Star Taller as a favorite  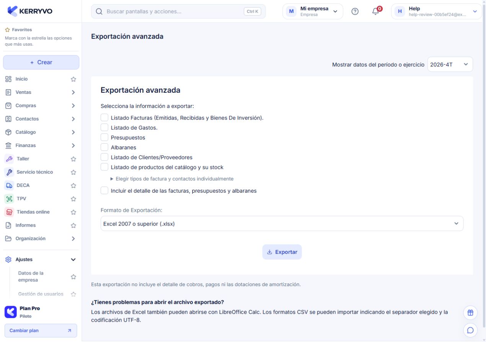point(73,159)
